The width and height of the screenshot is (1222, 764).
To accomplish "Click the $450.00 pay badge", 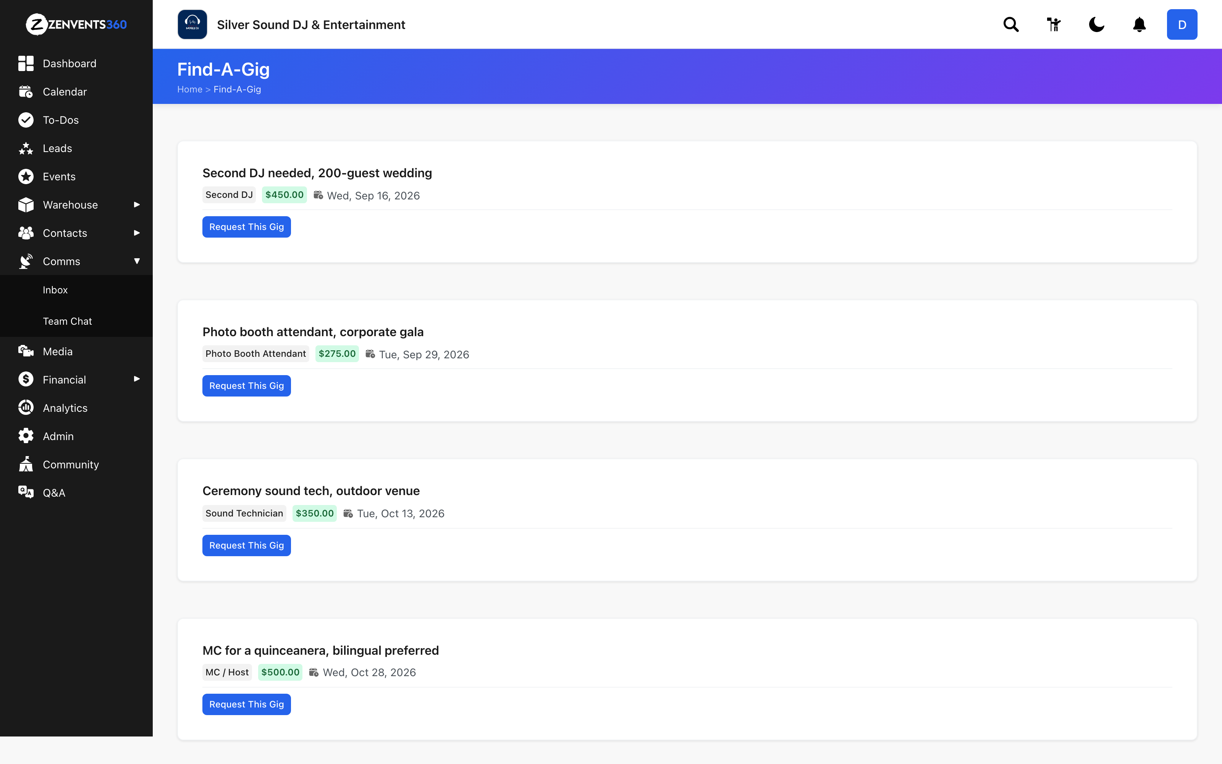I will click(284, 195).
